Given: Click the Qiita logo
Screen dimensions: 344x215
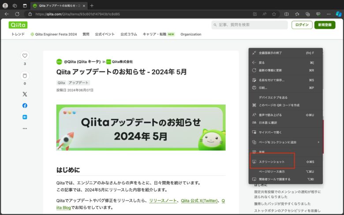Looking at the screenshot, I should tap(18, 25).
